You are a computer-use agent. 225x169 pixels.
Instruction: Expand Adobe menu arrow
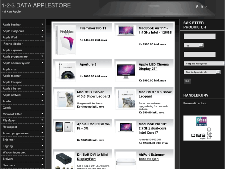(42, 101)
